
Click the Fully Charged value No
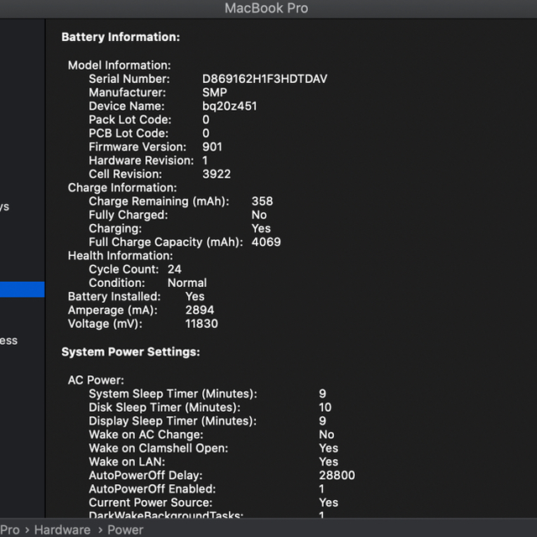259,215
